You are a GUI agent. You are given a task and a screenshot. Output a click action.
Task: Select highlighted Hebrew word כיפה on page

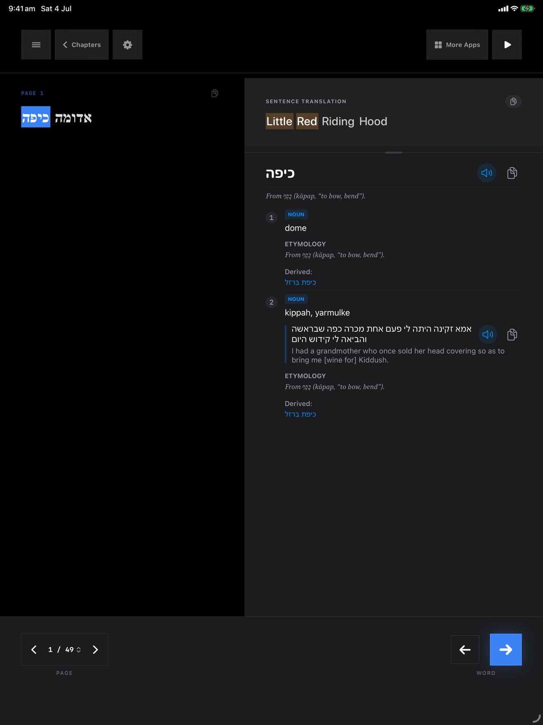point(36,117)
